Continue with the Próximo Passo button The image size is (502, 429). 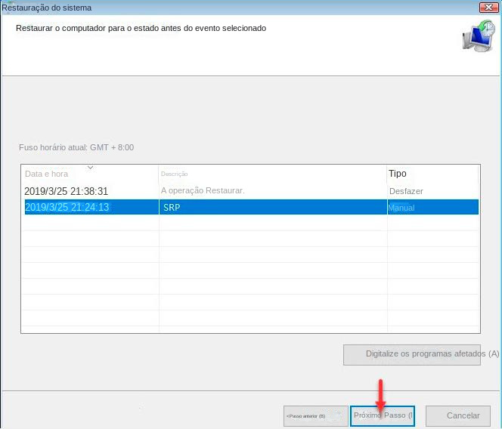click(x=383, y=415)
